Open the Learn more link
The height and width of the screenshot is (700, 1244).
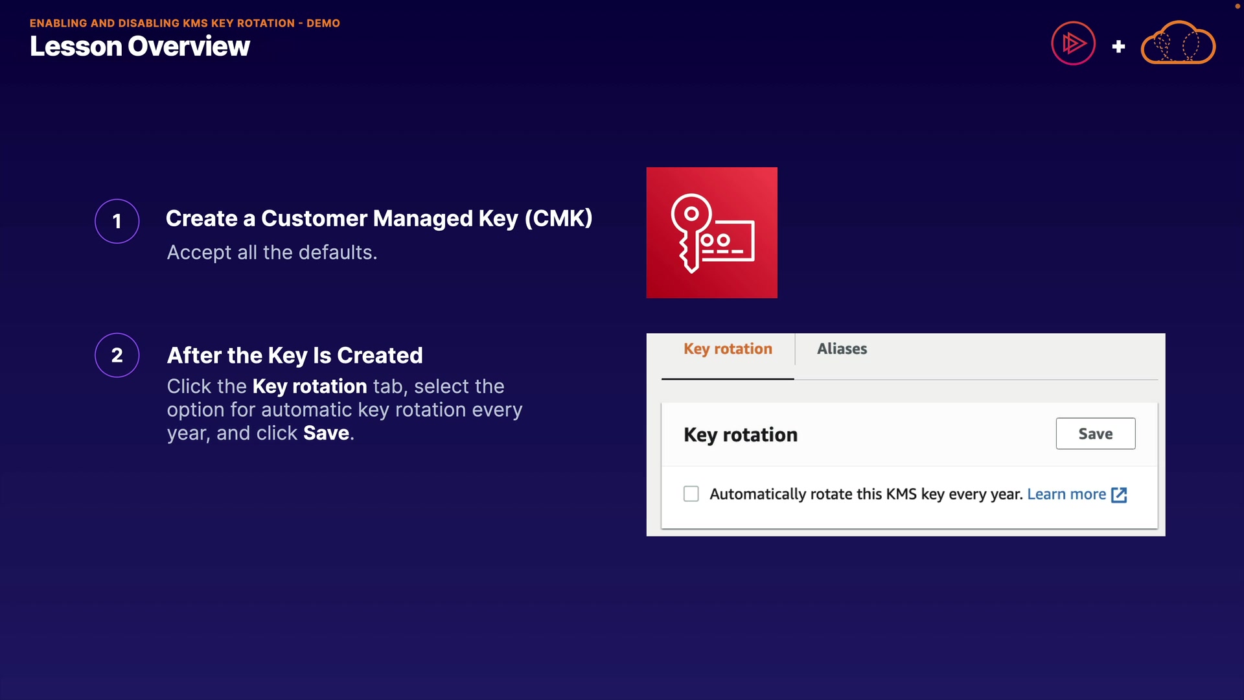1066,494
